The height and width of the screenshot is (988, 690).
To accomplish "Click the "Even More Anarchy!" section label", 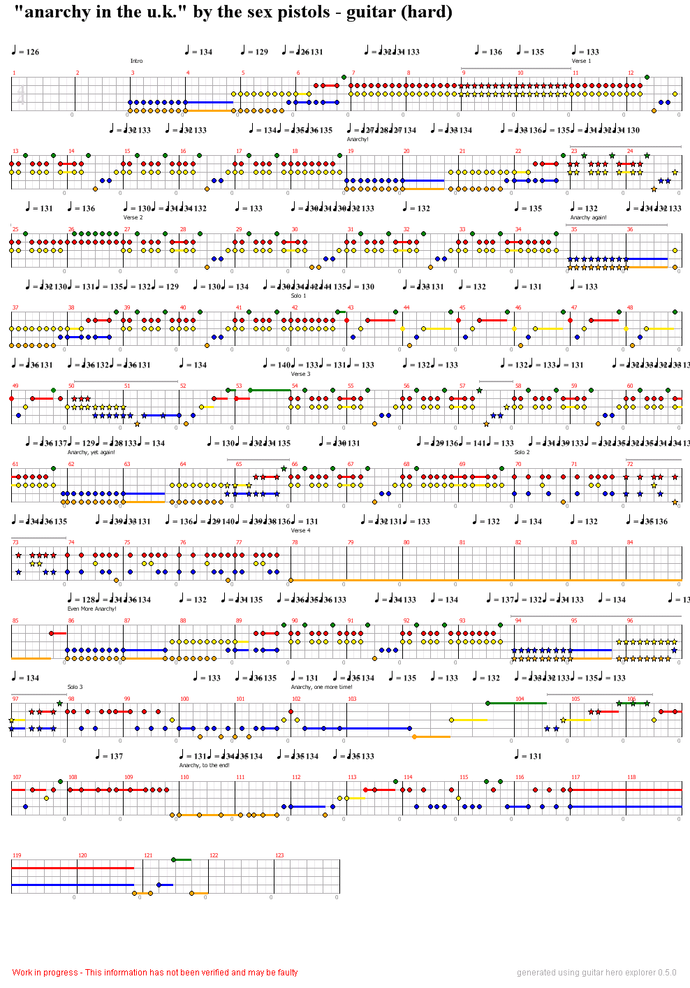I will coord(92,609).
